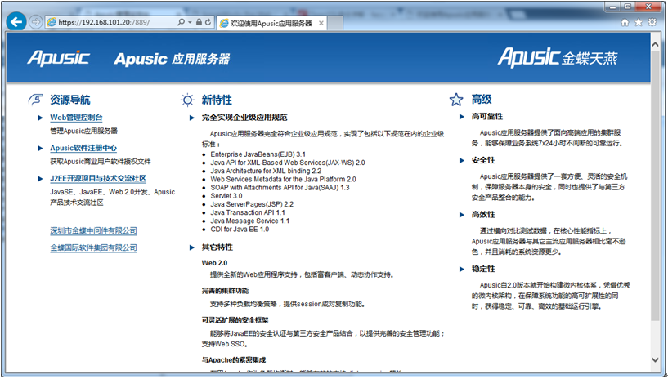Viewport: 668px width, 379px height.
Task: Click the 资源导航 section icon
Action: point(36,100)
